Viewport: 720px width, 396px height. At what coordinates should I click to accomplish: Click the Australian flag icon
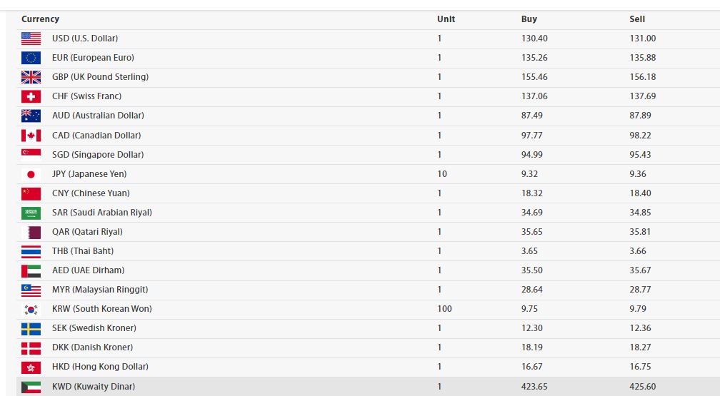coord(31,116)
